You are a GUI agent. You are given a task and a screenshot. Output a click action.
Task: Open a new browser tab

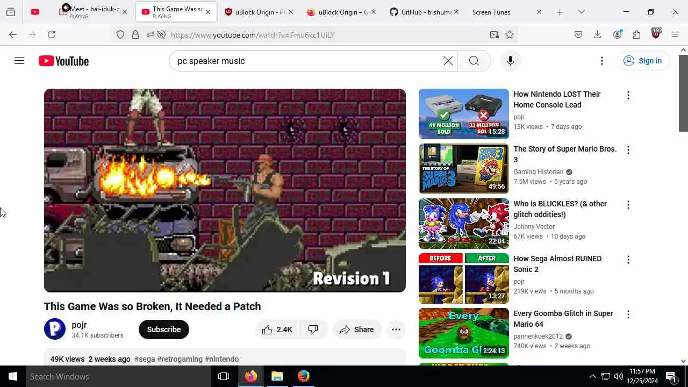560,12
